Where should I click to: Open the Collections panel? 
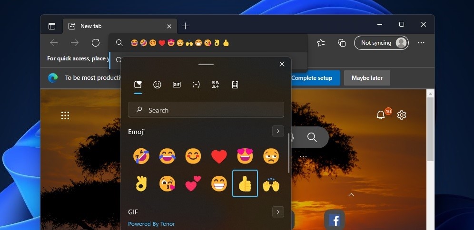342,43
